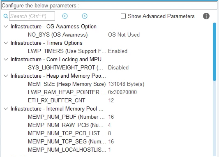Screen dimensions: 219x157
Task: Select the NO_SYS (OS Awarness) parameter
Action: (58, 35)
